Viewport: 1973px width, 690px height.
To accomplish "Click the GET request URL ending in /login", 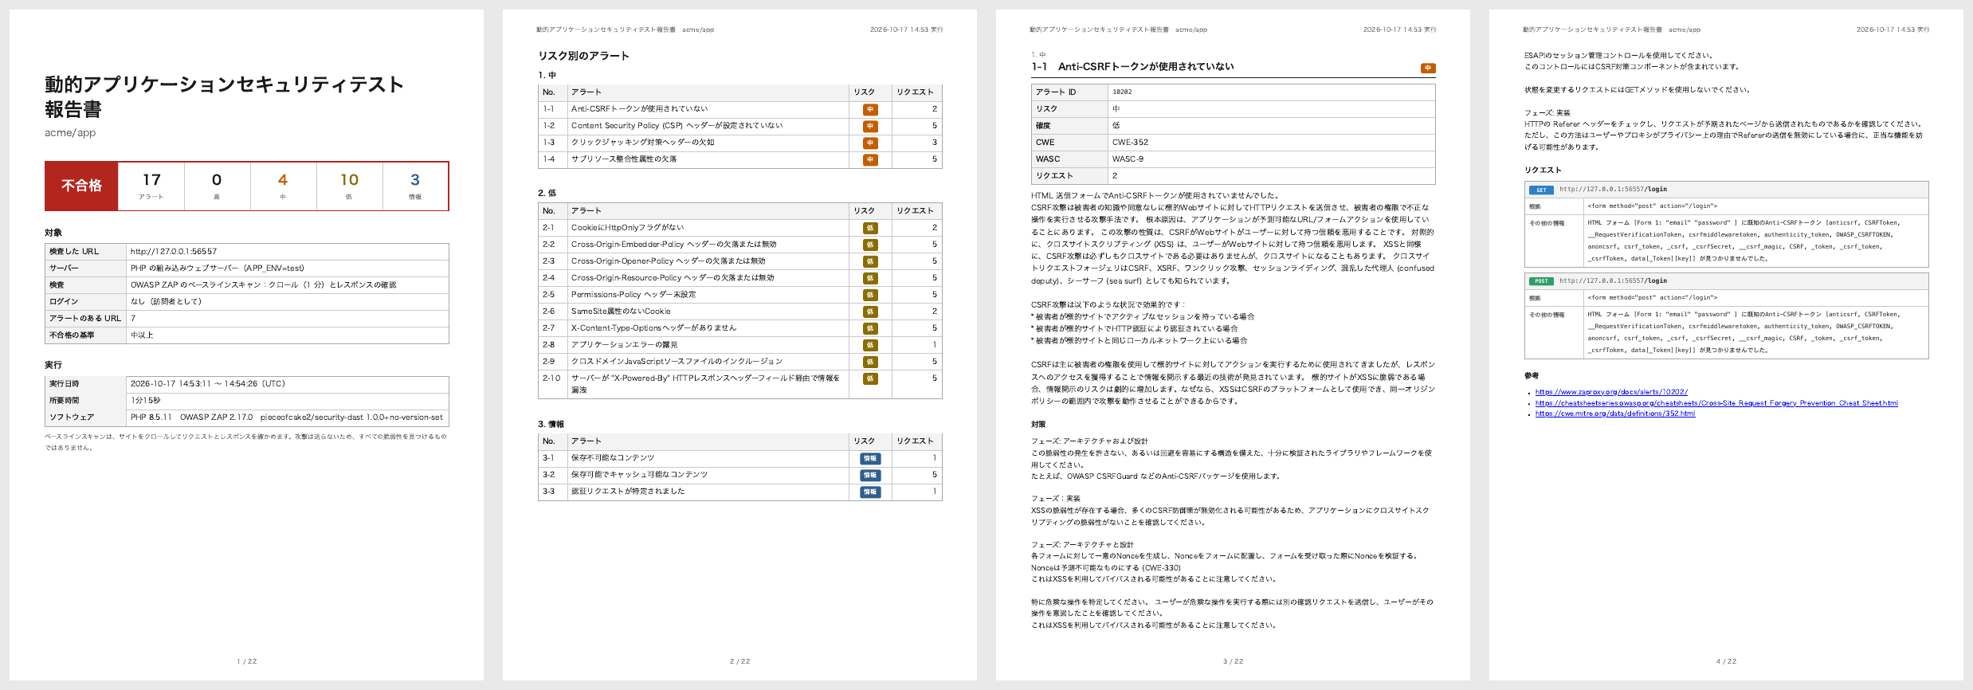I will pos(1613,190).
